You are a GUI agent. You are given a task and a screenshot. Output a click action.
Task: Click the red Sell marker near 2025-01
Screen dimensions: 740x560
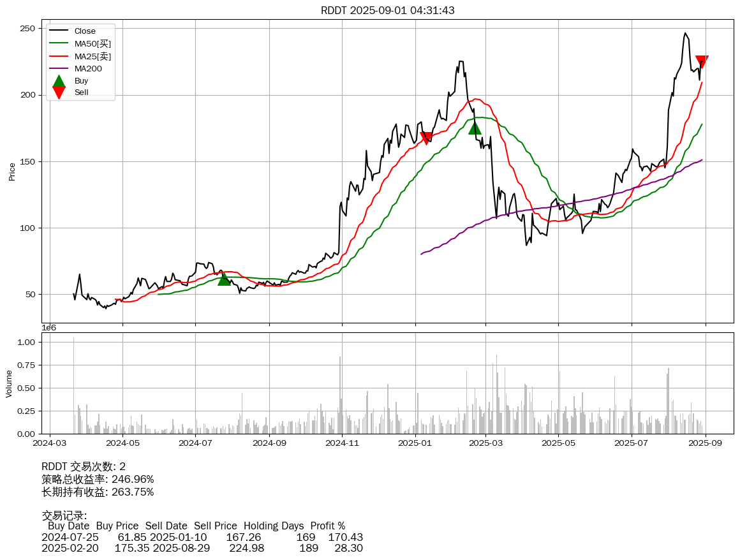click(426, 138)
